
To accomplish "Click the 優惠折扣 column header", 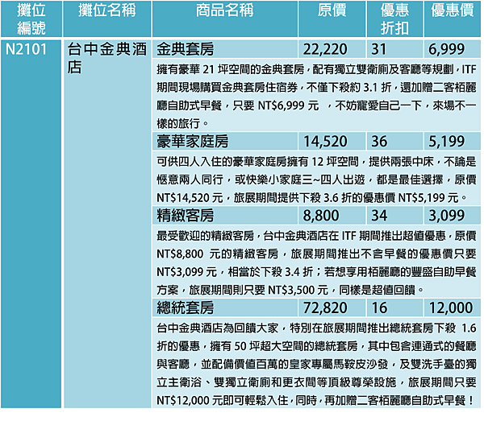I will pos(394,19).
